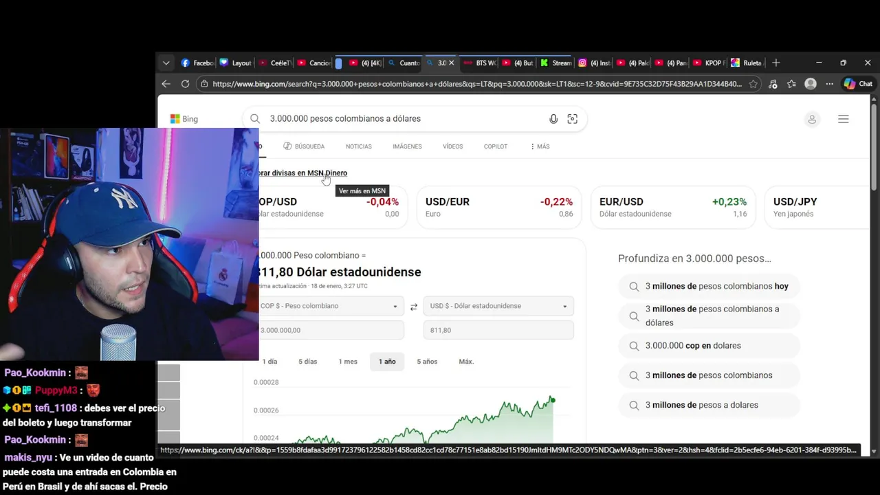Open divisas en MSN Dinero link

302,173
